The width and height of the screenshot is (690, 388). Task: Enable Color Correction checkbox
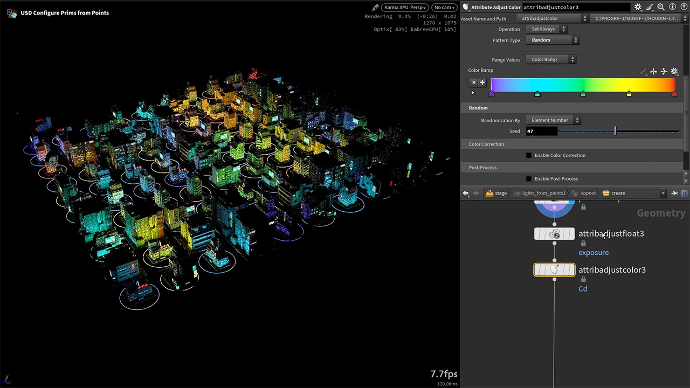click(x=529, y=156)
